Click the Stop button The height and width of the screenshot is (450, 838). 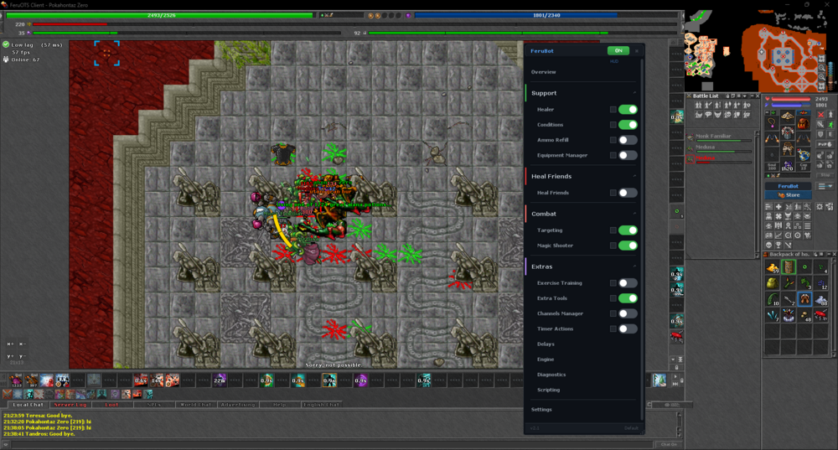(x=825, y=175)
